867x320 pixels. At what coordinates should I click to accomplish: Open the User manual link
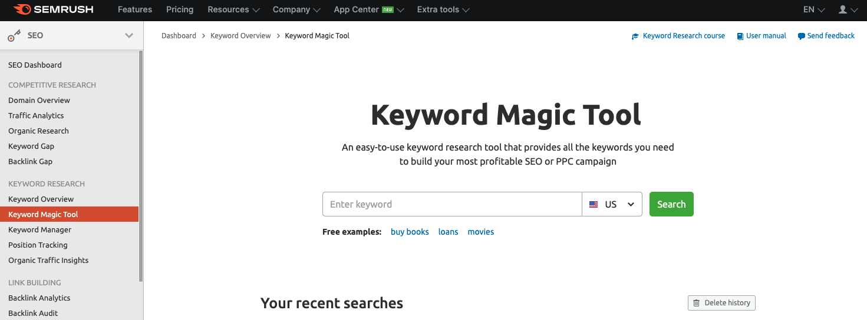tap(766, 36)
